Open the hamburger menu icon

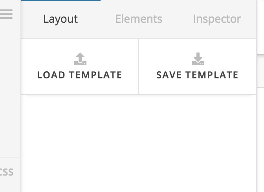pyautogui.click(x=6, y=14)
